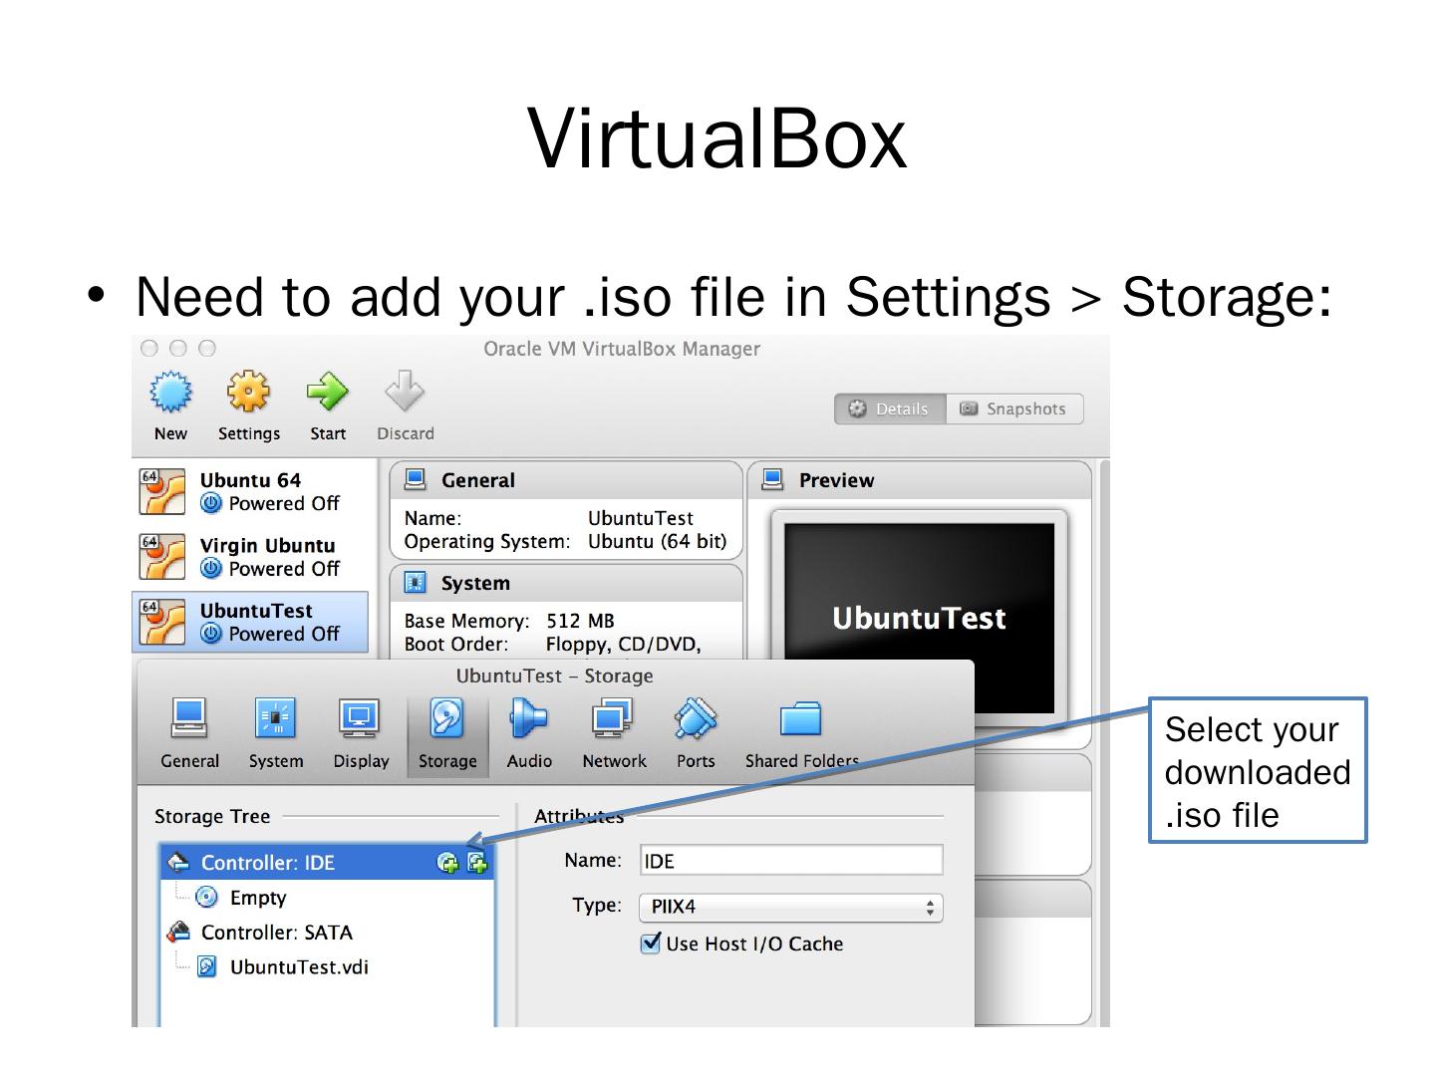Open the Shared Folders settings tab

coord(801,733)
